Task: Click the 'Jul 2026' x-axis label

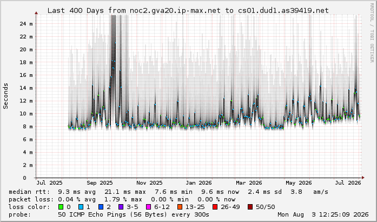Action: (348, 183)
